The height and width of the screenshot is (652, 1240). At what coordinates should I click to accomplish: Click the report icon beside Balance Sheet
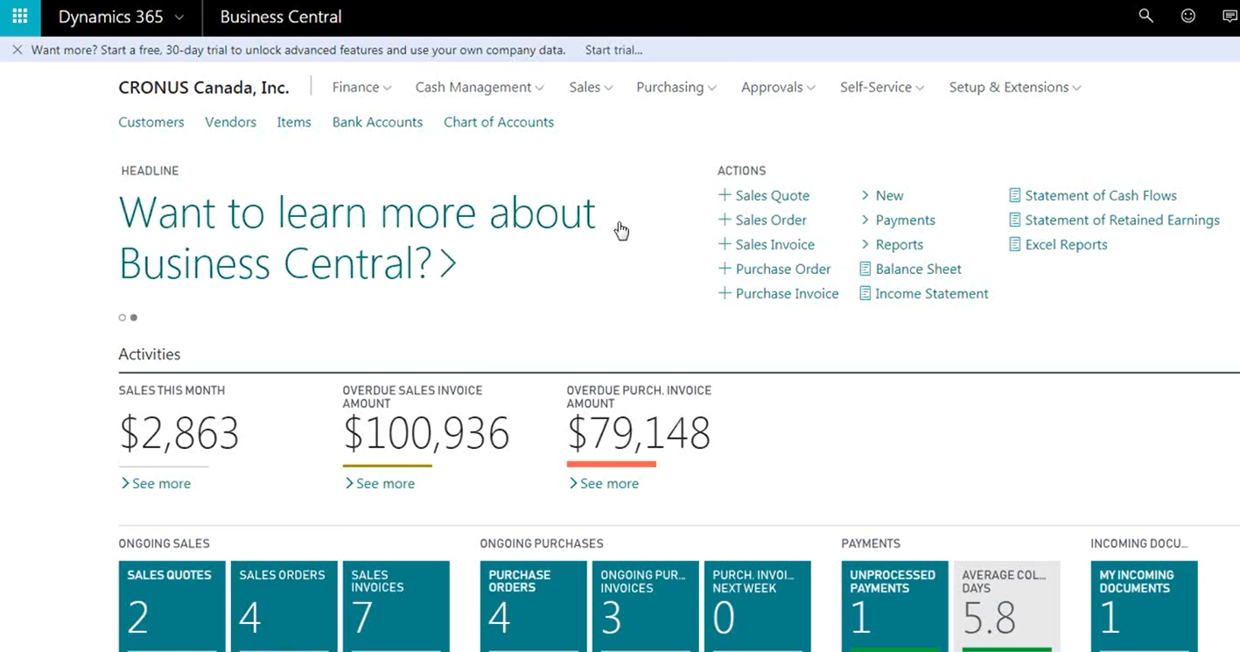[865, 269]
